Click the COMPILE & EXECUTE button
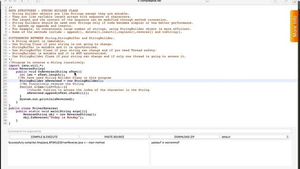300x169 pixels. tap(44, 137)
